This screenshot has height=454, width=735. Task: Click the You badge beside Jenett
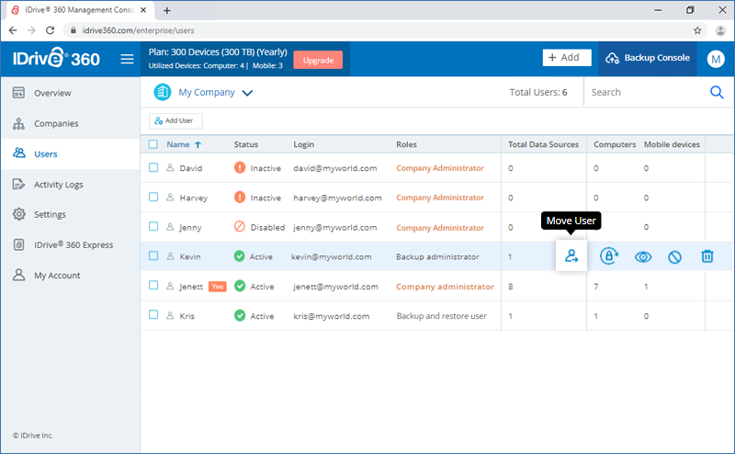pyautogui.click(x=217, y=286)
